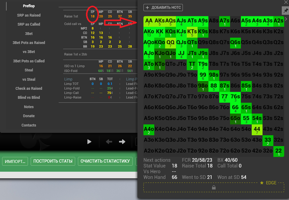Open 3Bet Pots as Called

29,61
